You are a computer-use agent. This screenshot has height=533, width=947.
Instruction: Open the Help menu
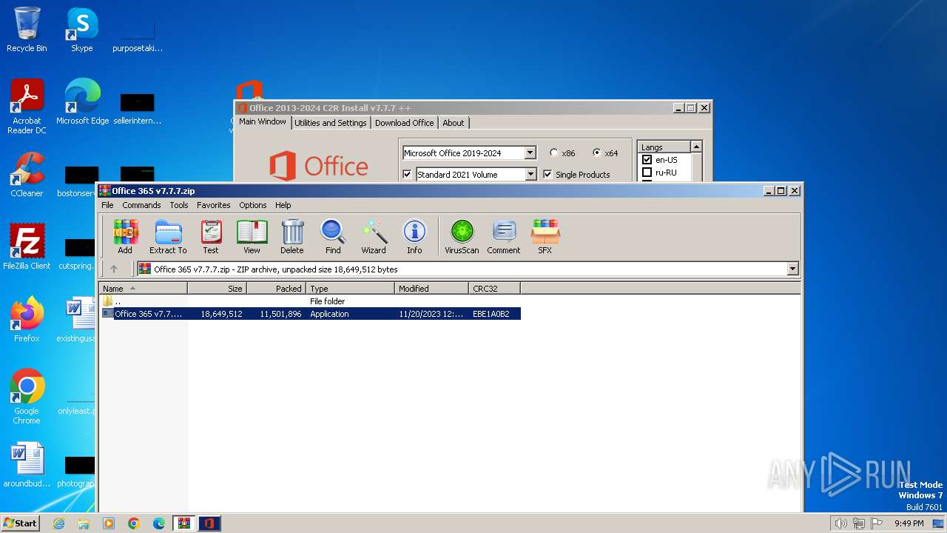coord(283,205)
